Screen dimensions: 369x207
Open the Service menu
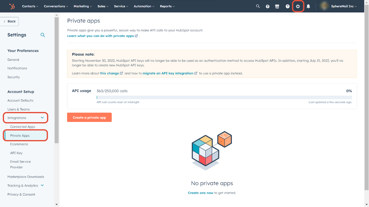[121, 6]
